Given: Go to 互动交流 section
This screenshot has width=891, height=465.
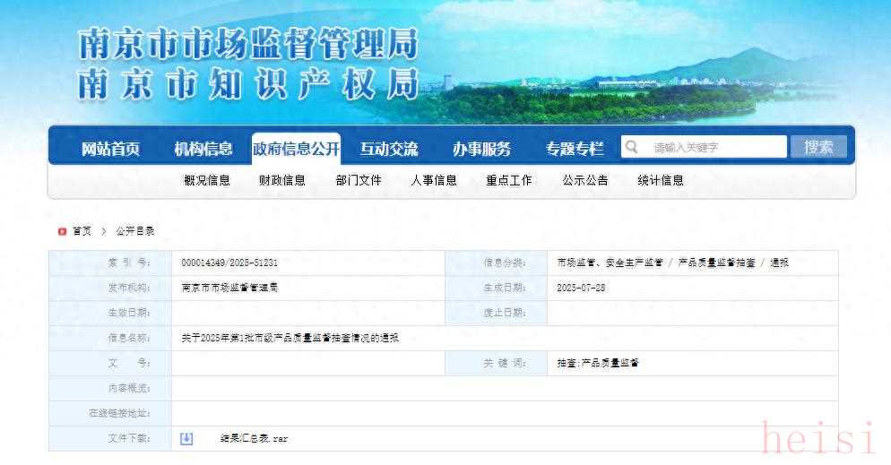Looking at the screenshot, I should [x=389, y=149].
